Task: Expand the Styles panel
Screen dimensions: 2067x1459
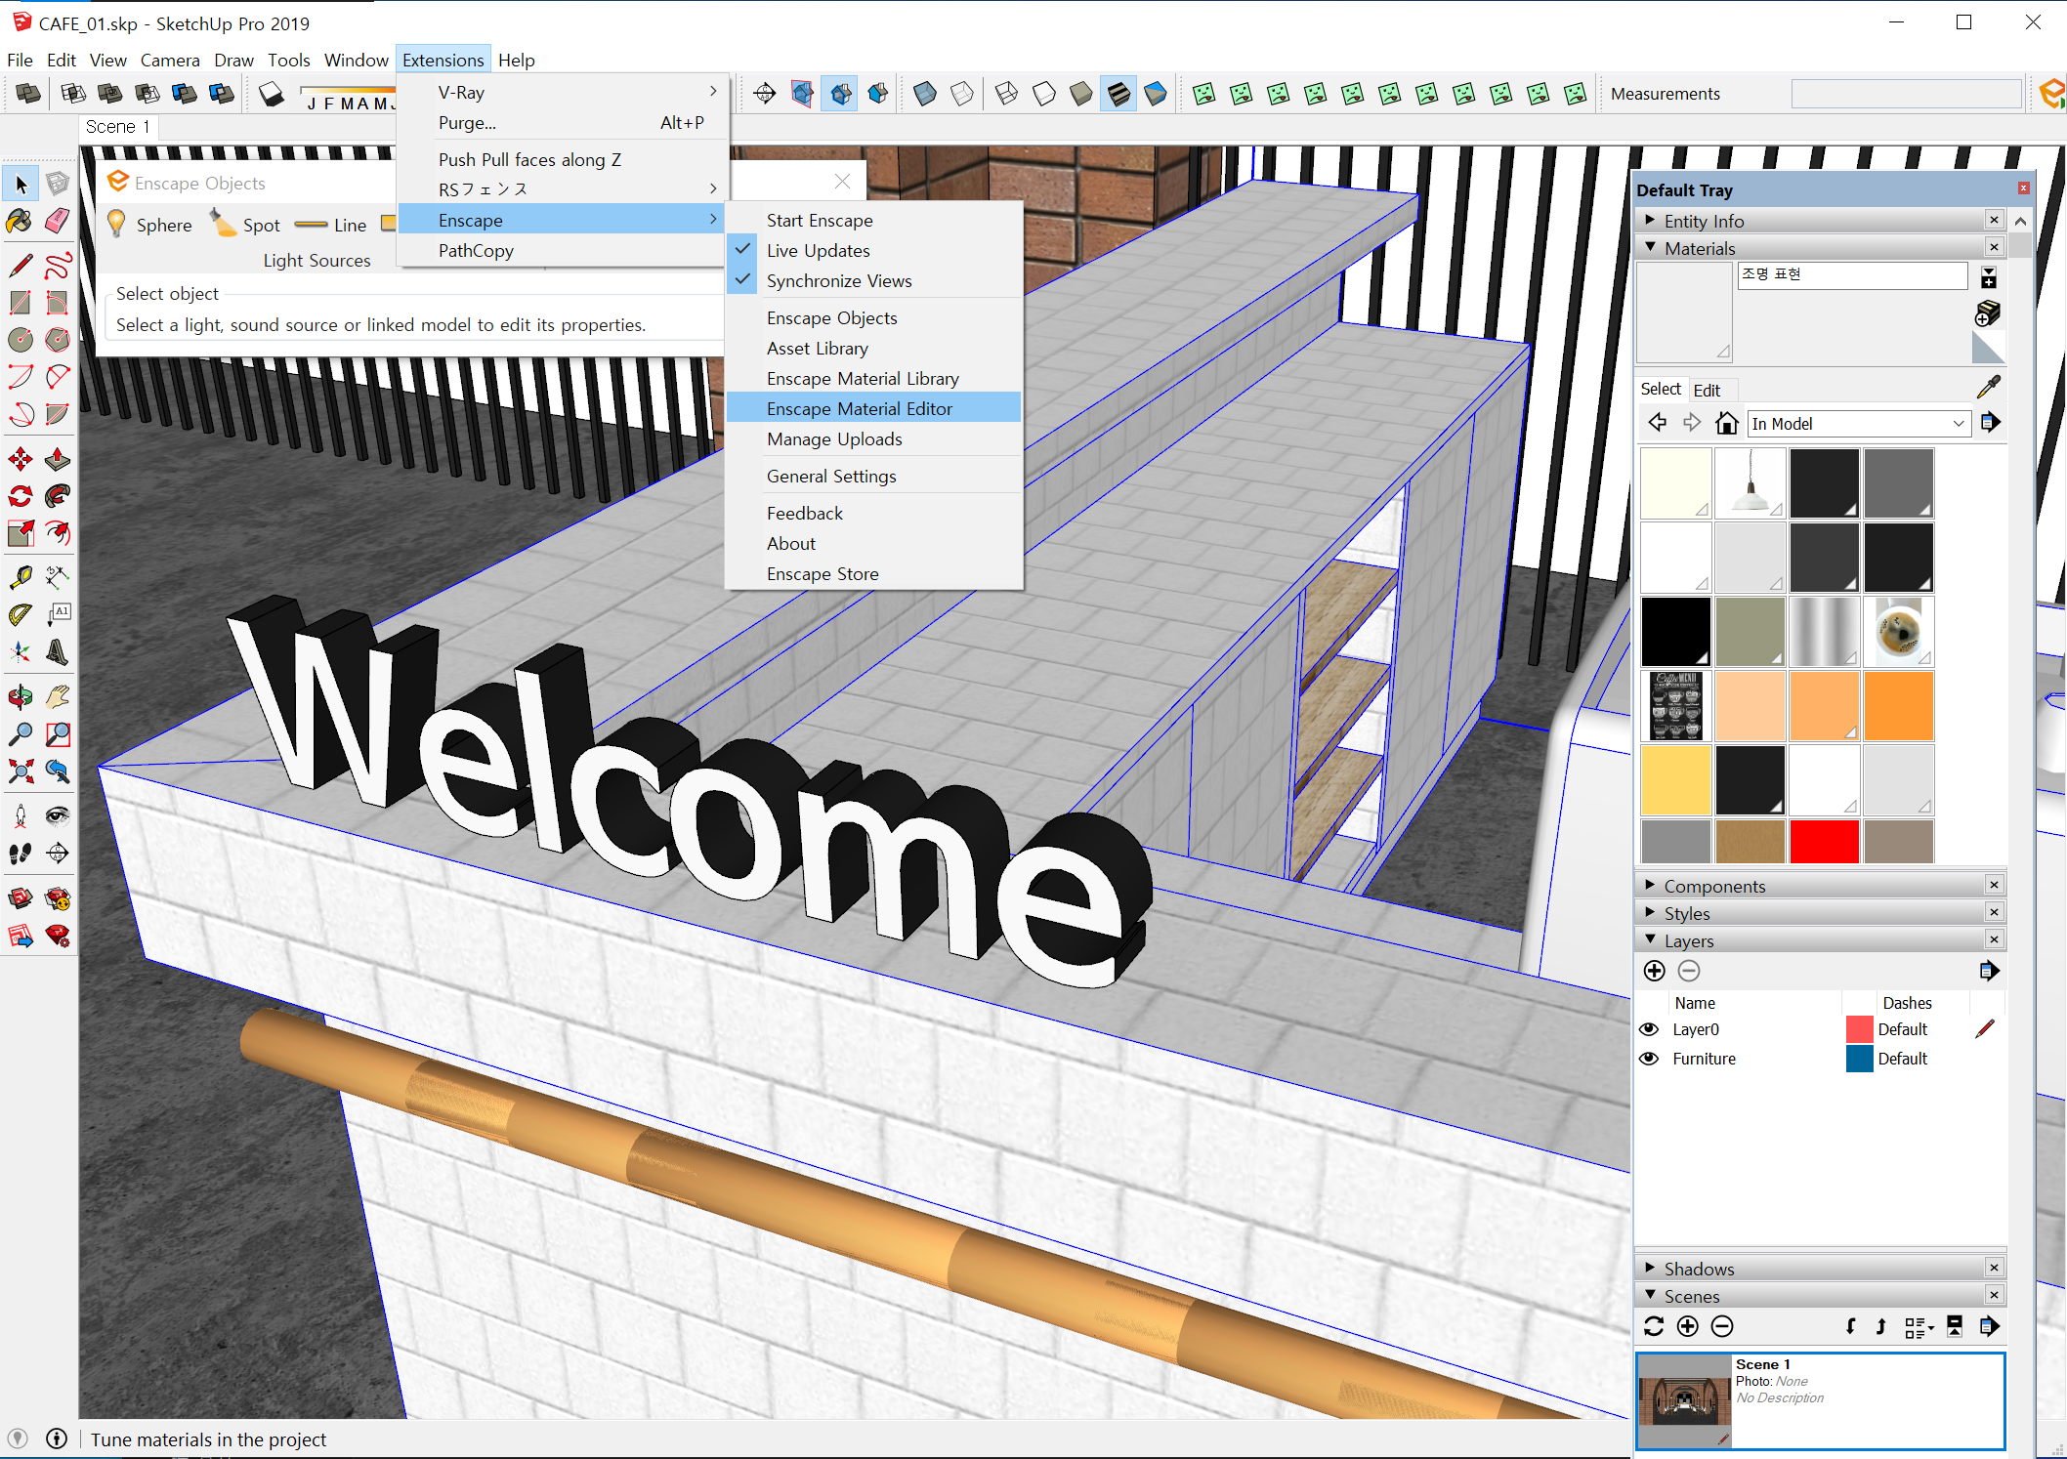Action: (1651, 913)
